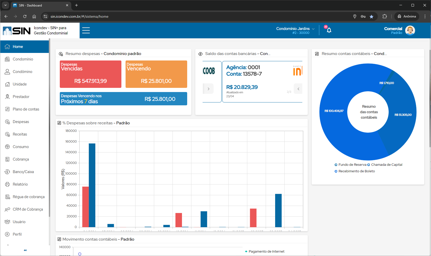Toggle Chamada de Capital legend item
The width and height of the screenshot is (431, 256).
pyautogui.click(x=385, y=165)
